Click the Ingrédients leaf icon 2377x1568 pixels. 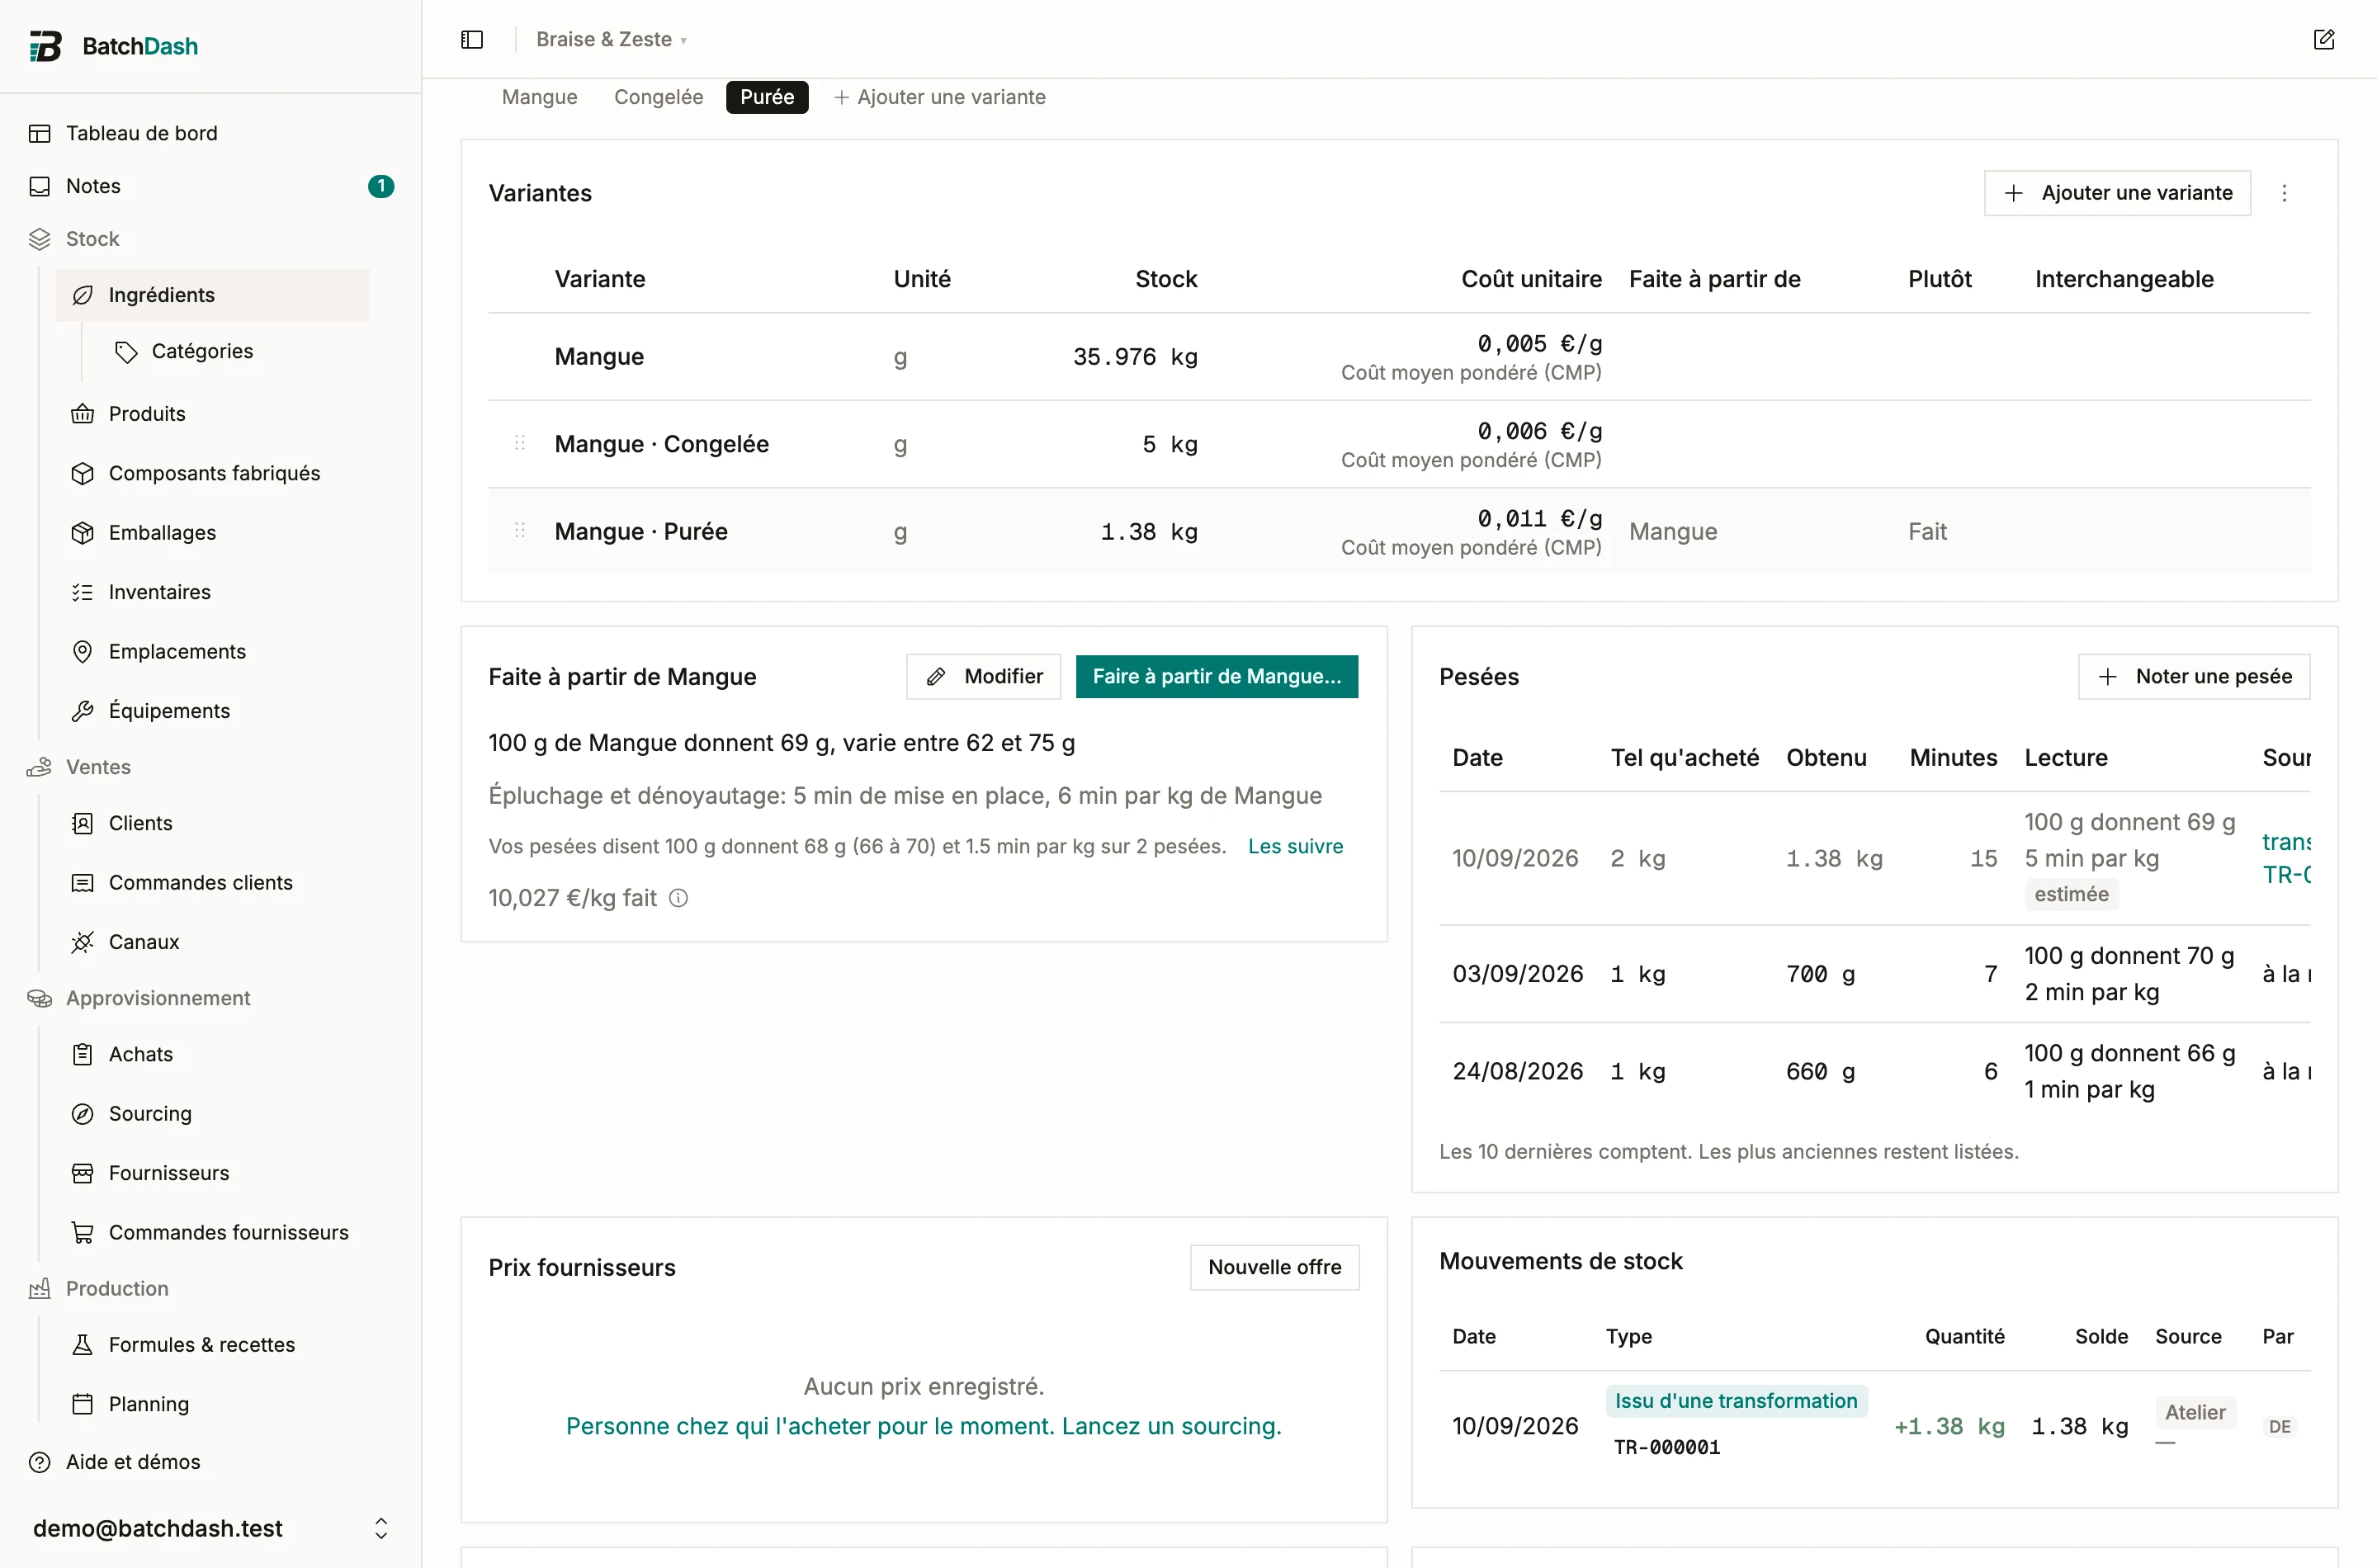[x=83, y=295]
